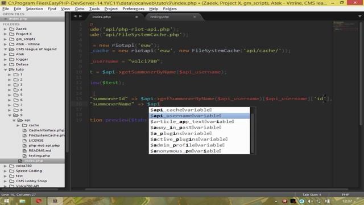
Task: Click the volume speaker tray icon
Action: point(311,201)
